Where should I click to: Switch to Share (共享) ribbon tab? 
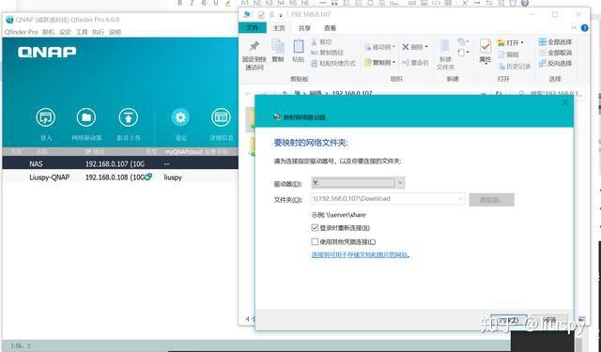click(x=304, y=28)
